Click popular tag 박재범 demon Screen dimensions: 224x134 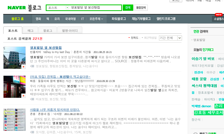201,106
